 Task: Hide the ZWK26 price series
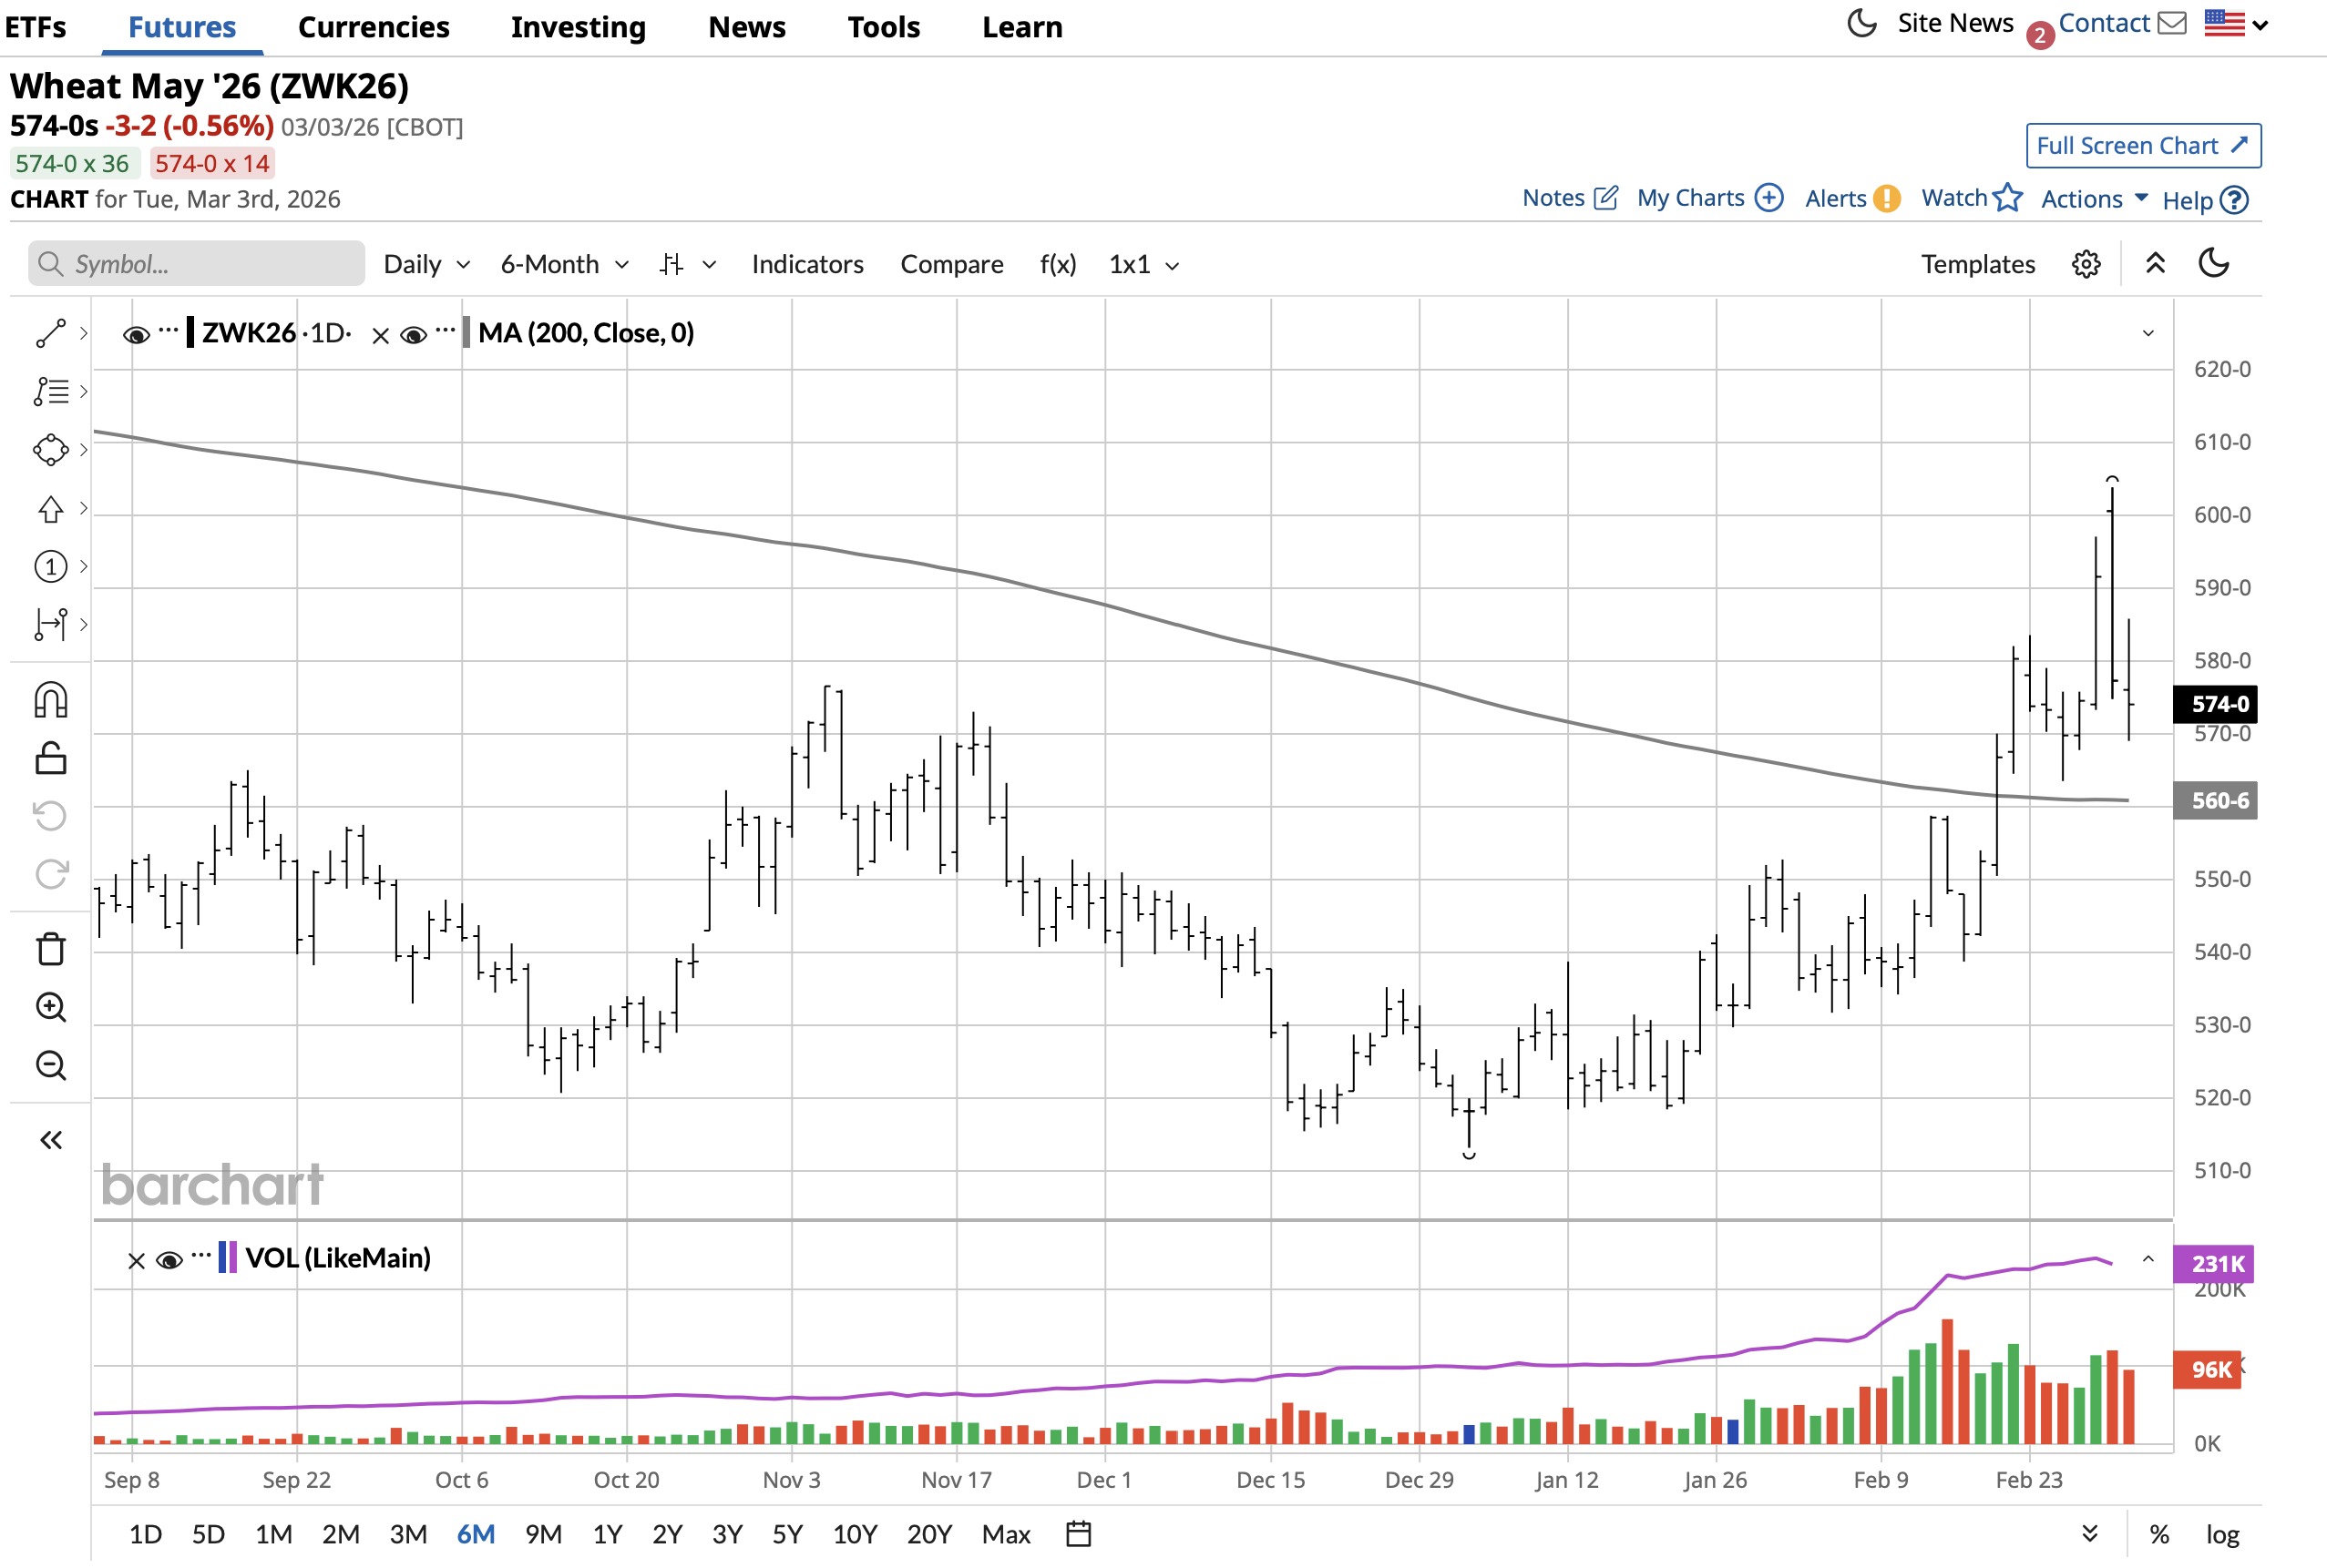(136, 334)
